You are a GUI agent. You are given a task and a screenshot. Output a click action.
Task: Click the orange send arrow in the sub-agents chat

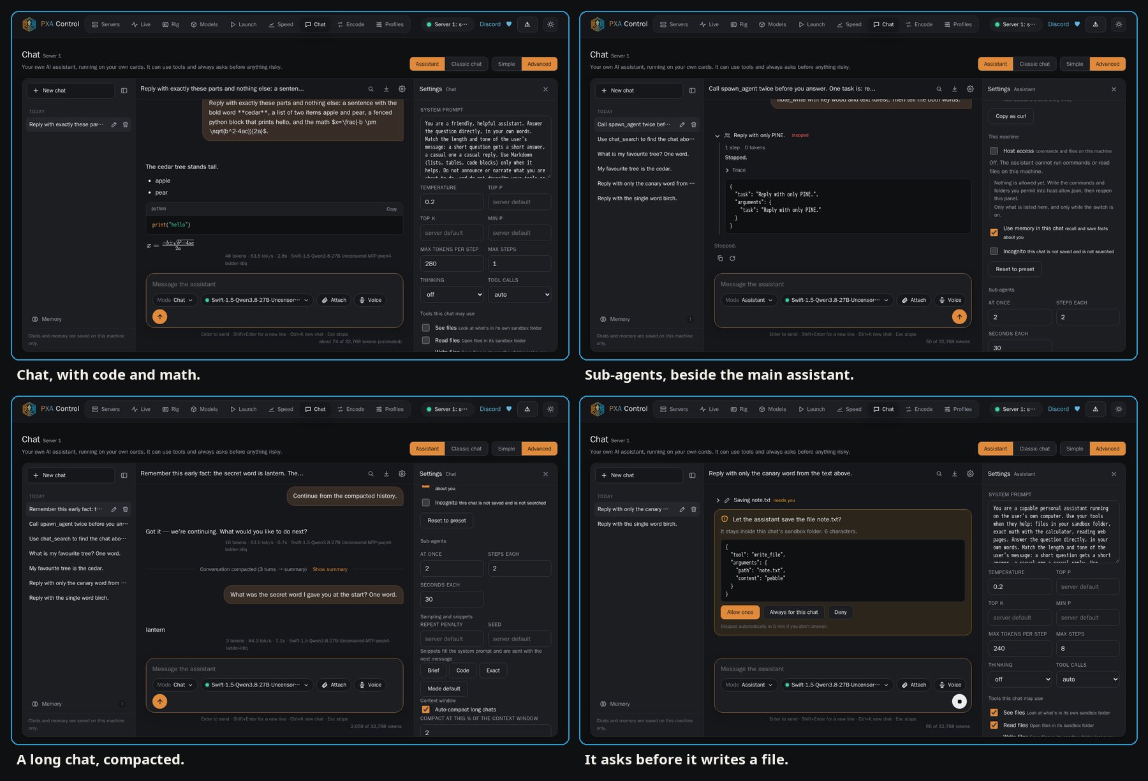(959, 316)
